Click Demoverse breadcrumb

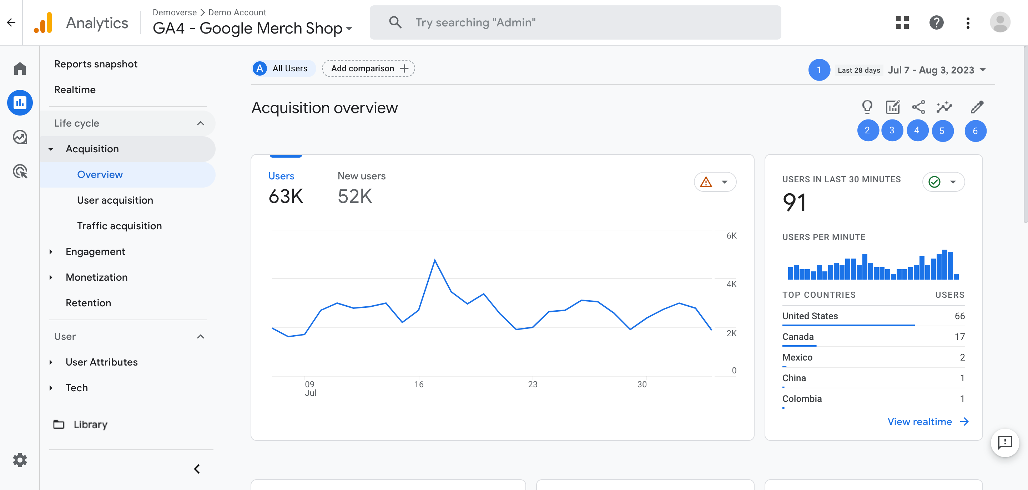click(x=175, y=12)
